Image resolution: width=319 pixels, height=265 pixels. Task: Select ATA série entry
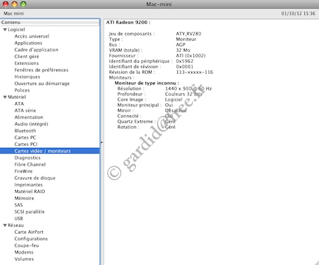click(x=26, y=111)
